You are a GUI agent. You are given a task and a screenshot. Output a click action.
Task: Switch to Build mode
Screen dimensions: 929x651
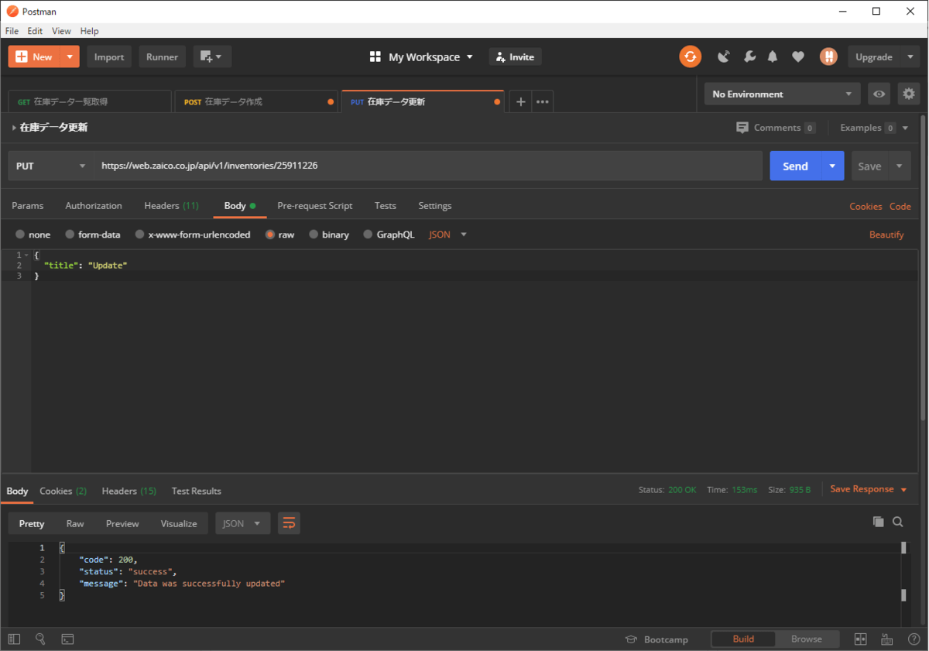(x=743, y=639)
